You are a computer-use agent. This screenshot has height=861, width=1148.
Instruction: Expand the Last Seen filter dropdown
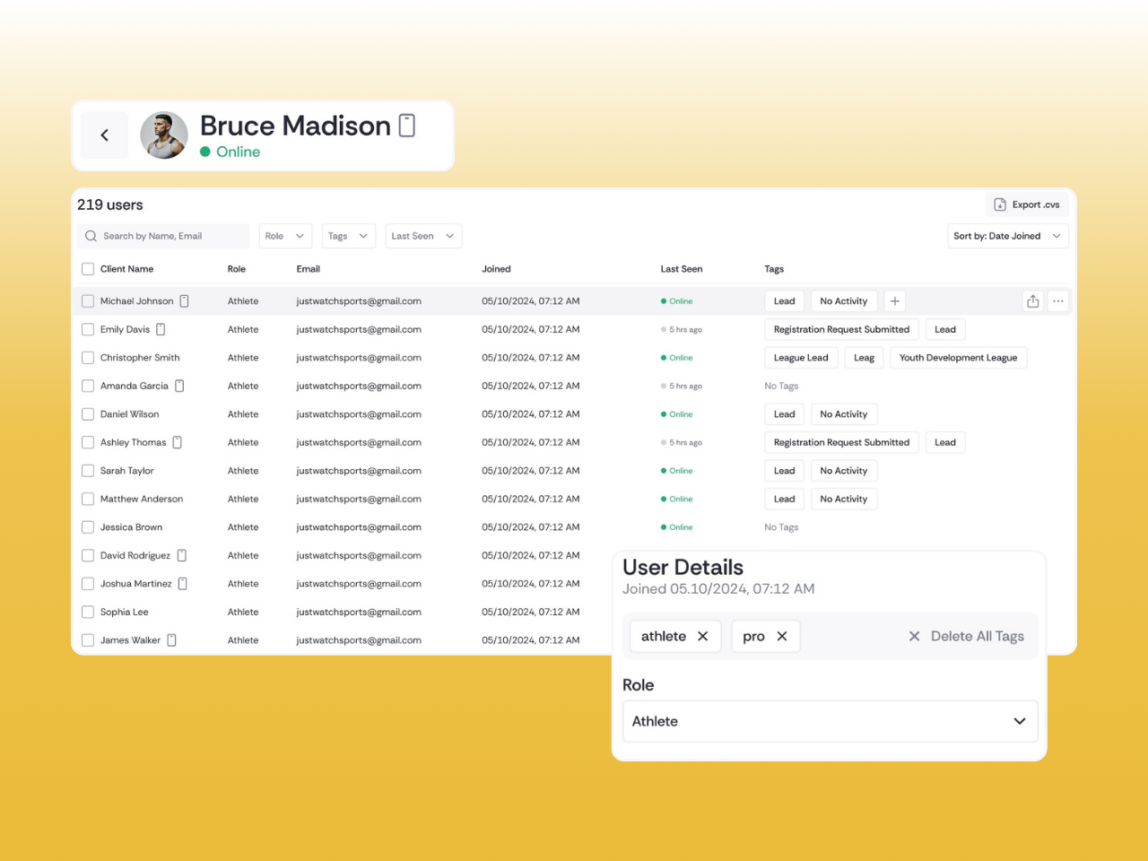click(x=423, y=236)
